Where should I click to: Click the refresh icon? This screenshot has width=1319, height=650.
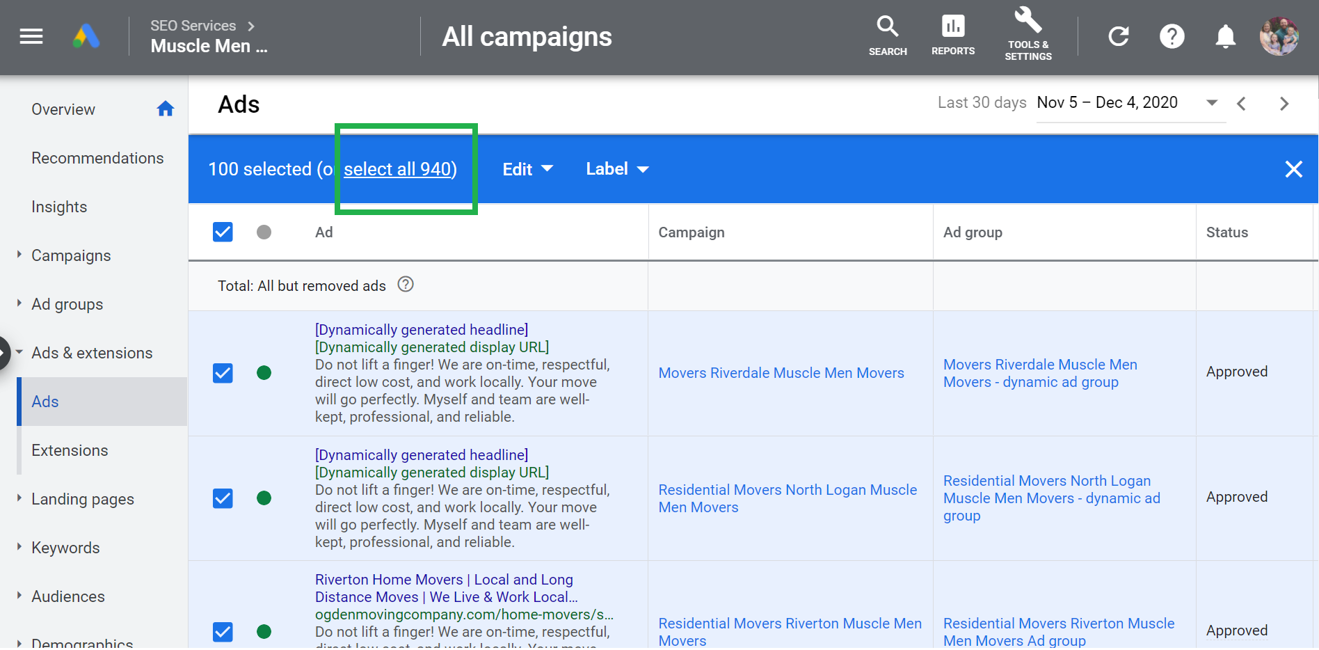[1119, 36]
